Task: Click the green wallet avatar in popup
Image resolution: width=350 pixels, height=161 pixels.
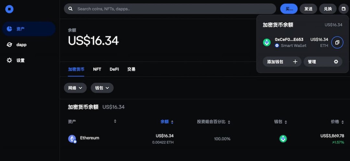Action: 267,42
